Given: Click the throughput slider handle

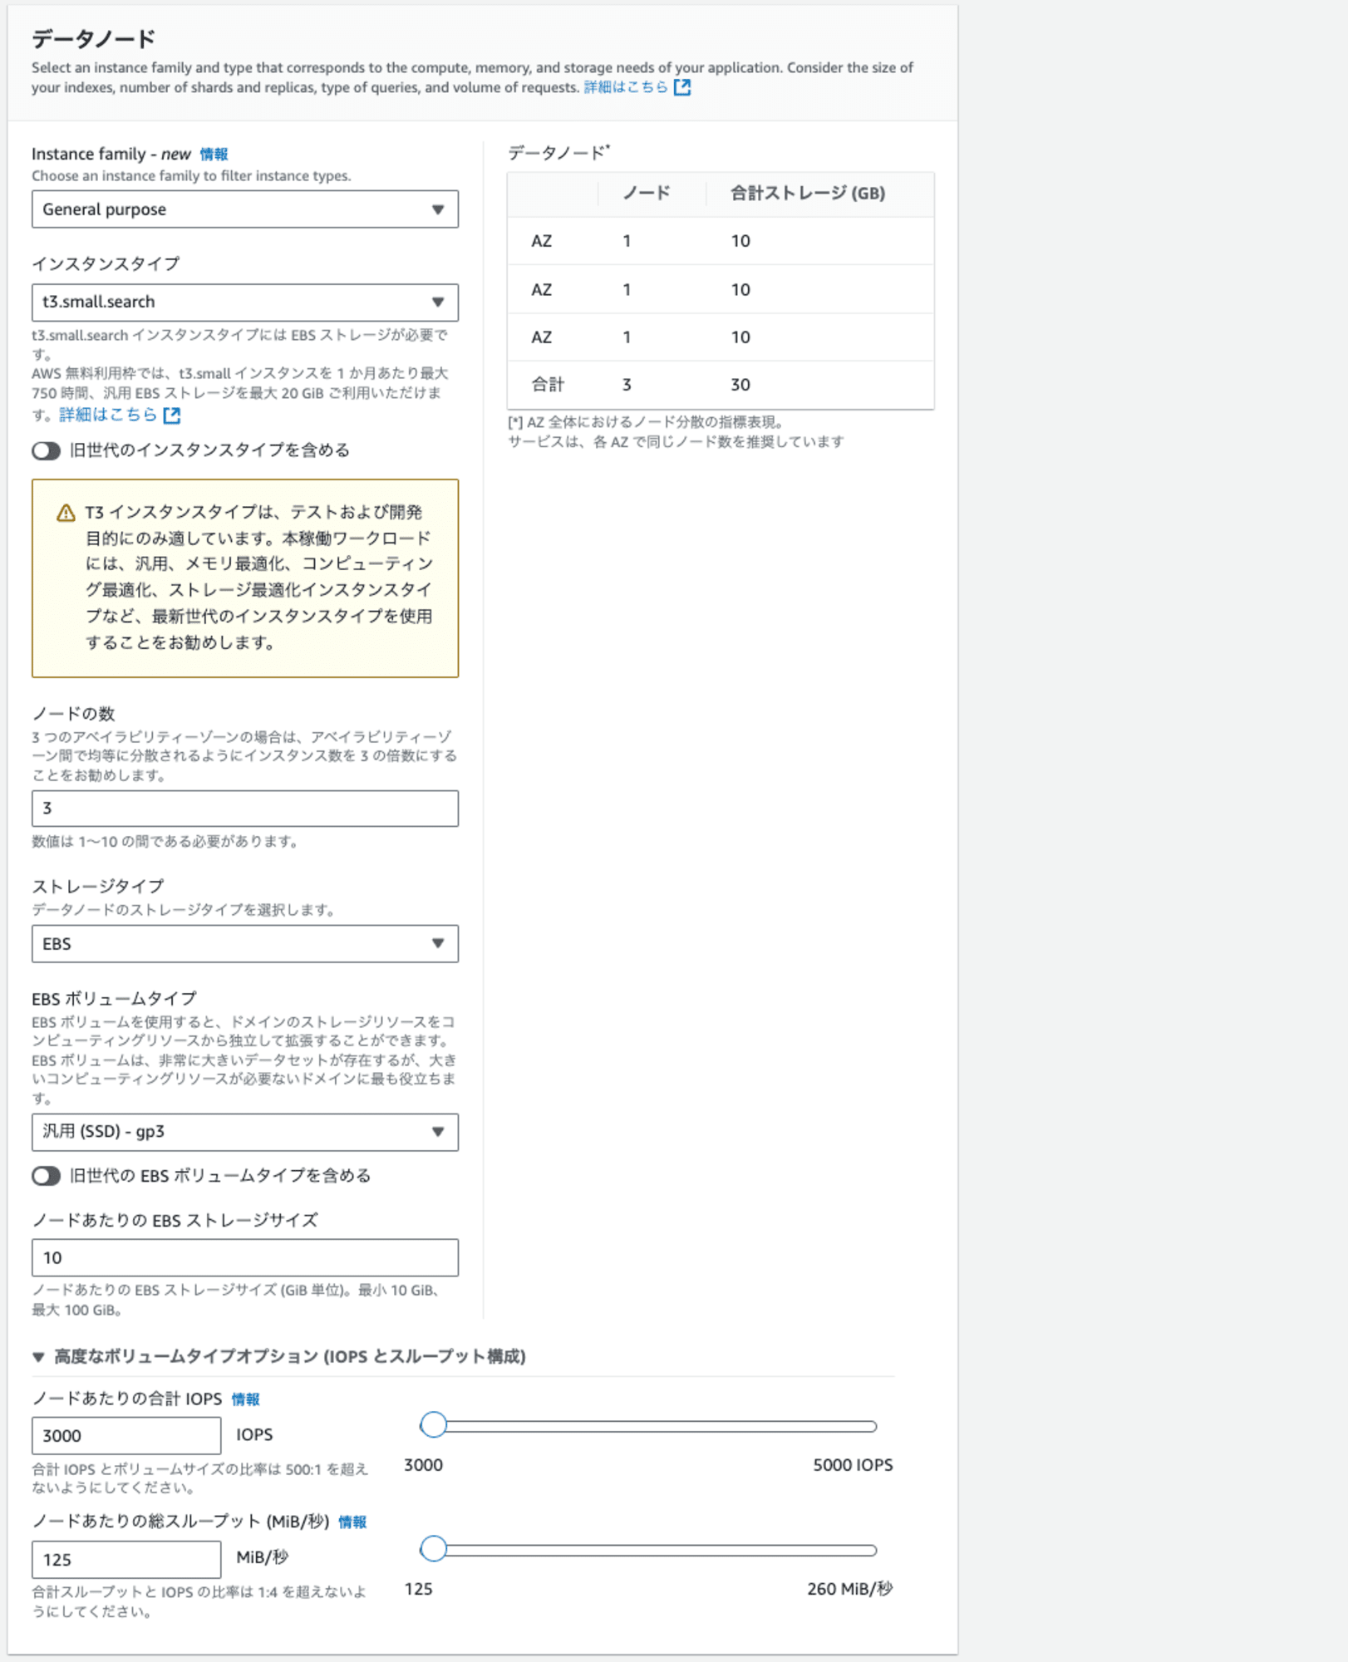Looking at the screenshot, I should [x=433, y=1549].
